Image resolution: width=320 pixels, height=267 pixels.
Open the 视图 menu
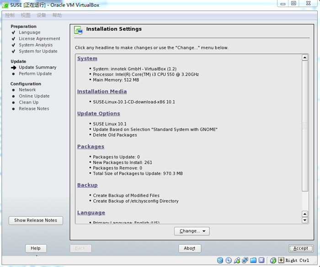pyautogui.click(x=26, y=15)
